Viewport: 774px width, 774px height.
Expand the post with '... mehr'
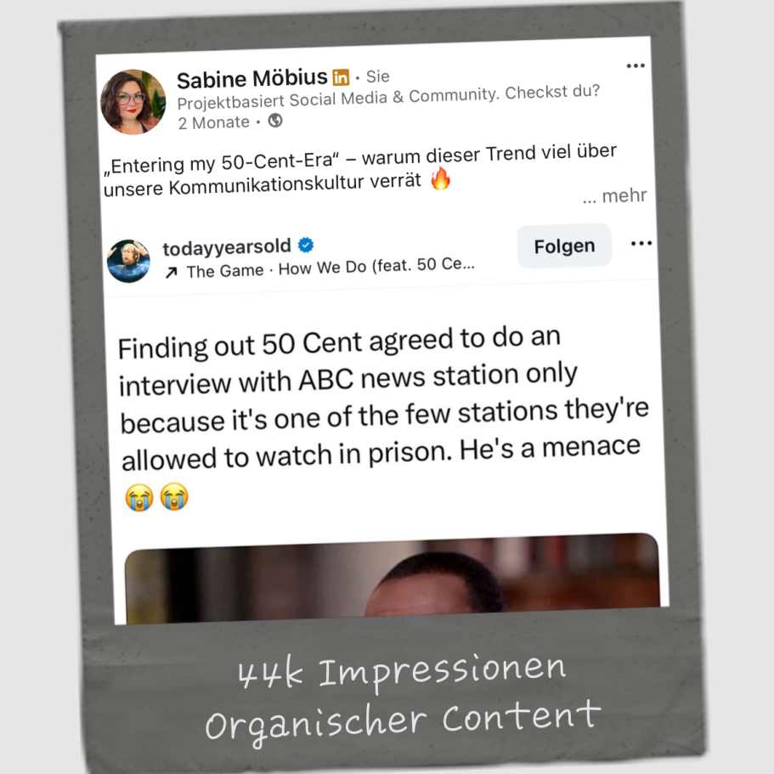click(x=614, y=196)
